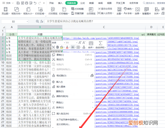The height and width of the screenshot is (128, 165).
Task: Open the 开始 (Home) tab
Action: point(51,3)
